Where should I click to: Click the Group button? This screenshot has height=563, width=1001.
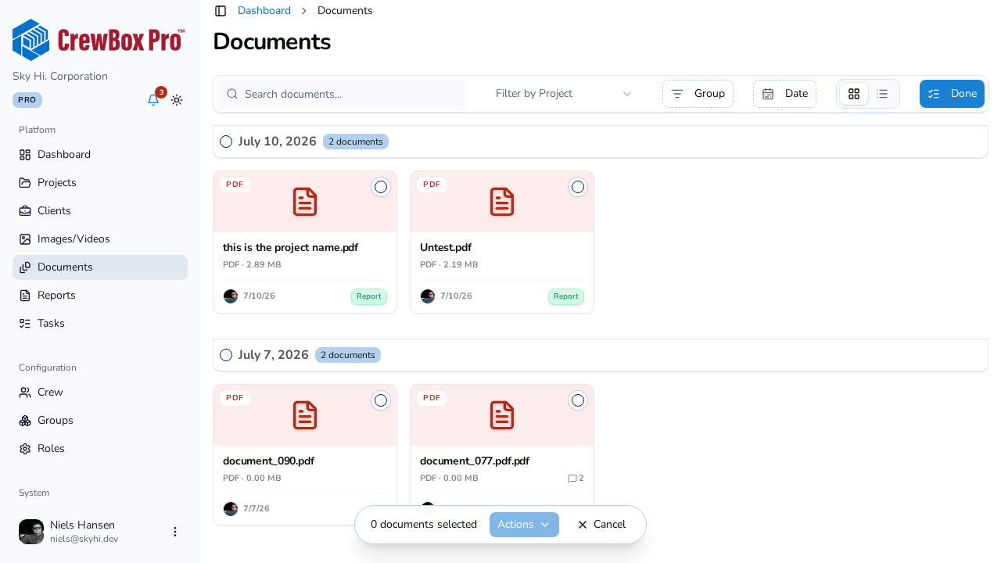(698, 94)
